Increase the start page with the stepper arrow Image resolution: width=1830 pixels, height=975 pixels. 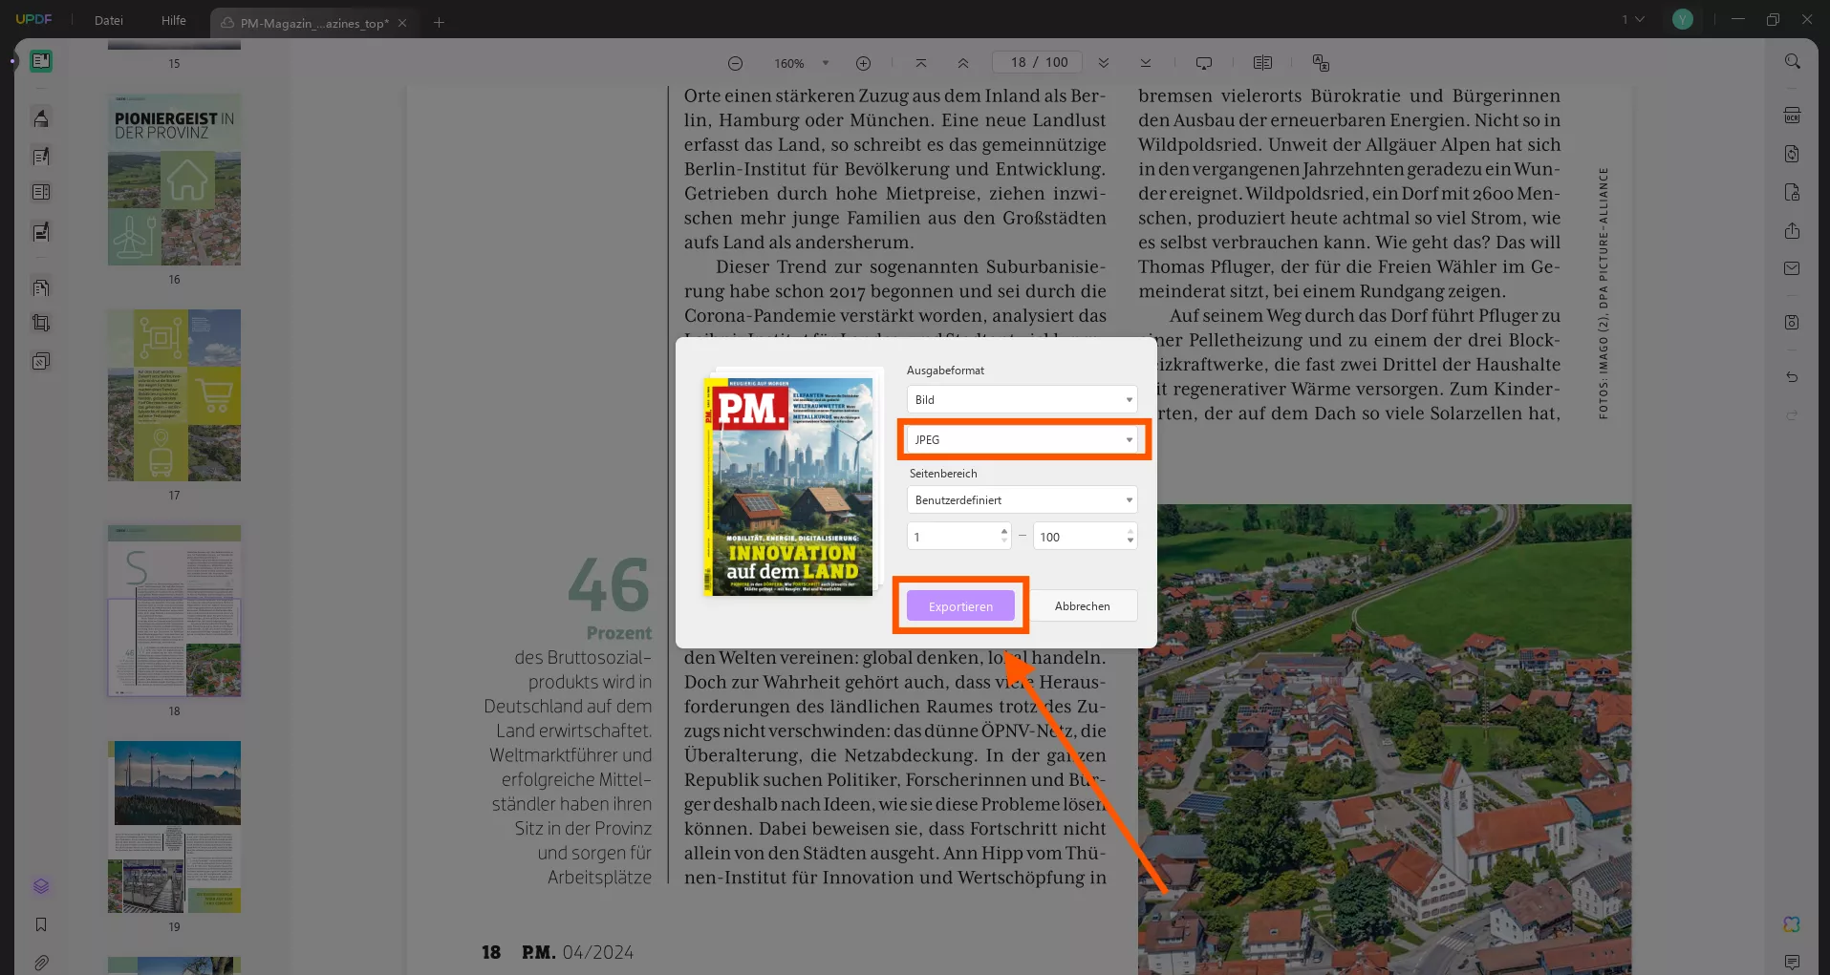pyautogui.click(x=1002, y=531)
